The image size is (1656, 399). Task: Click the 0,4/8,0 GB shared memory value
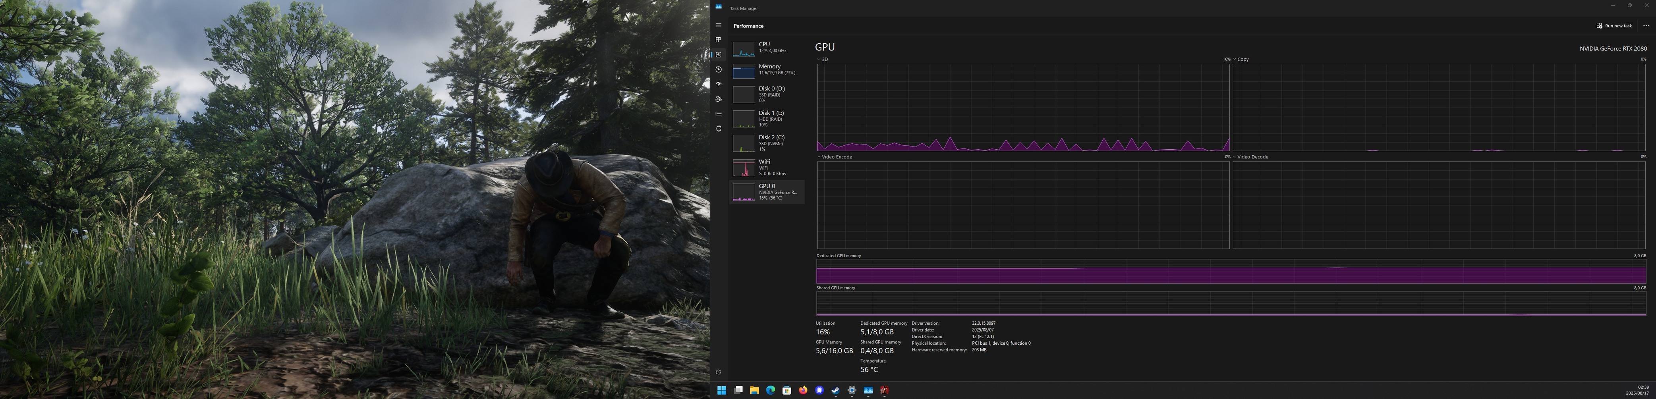(877, 351)
